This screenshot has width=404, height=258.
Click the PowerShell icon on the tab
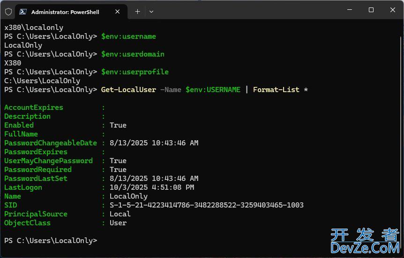(22, 12)
